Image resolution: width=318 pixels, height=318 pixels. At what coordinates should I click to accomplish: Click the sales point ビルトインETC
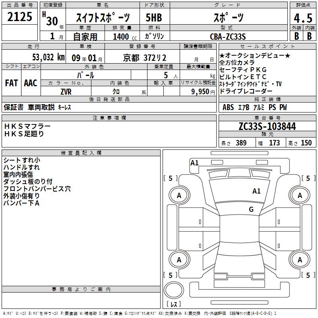point(243,77)
